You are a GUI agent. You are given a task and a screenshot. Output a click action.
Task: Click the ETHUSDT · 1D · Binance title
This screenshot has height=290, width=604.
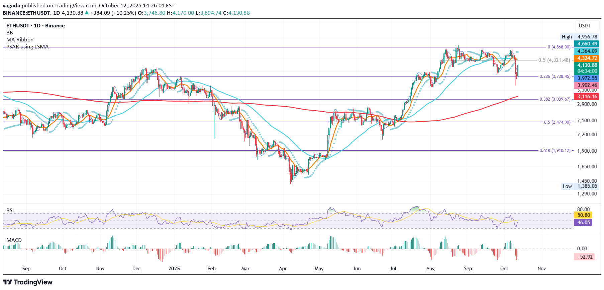pyautogui.click(x=35, y=26)
